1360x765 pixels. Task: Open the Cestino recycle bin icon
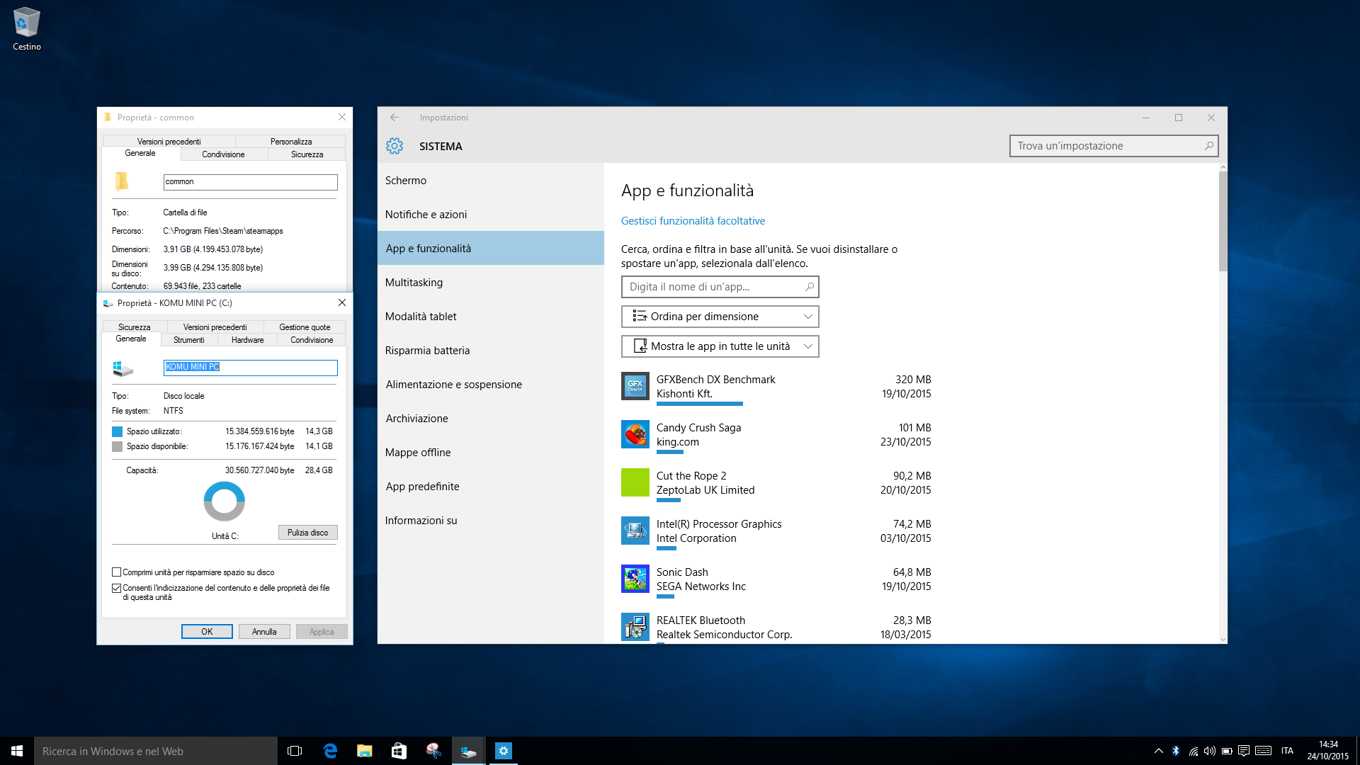(27, 28)
